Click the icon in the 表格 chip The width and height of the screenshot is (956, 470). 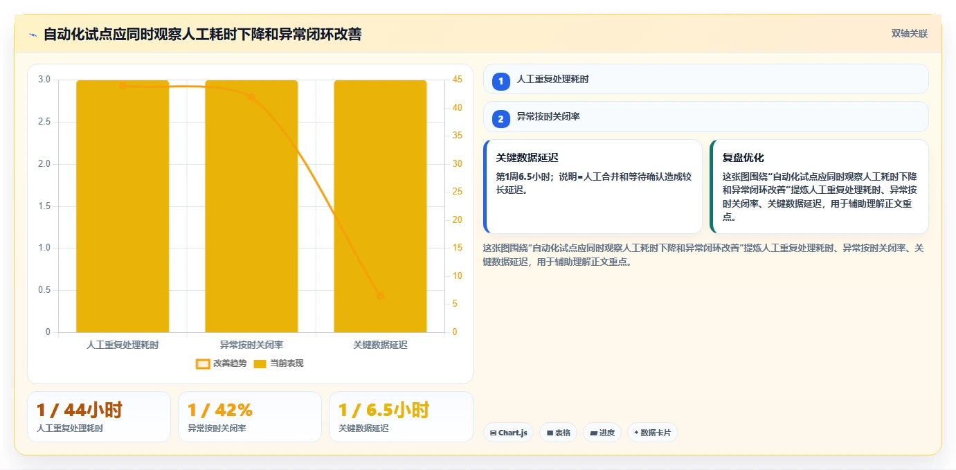click(x=550, y=433)
